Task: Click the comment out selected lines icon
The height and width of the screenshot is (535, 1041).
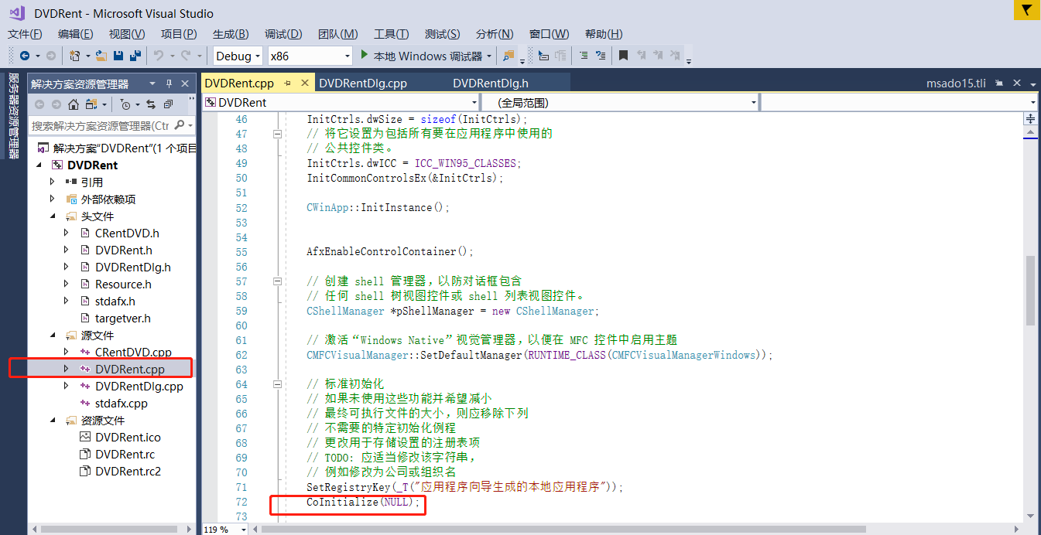Action: click(x=583, y=56)
